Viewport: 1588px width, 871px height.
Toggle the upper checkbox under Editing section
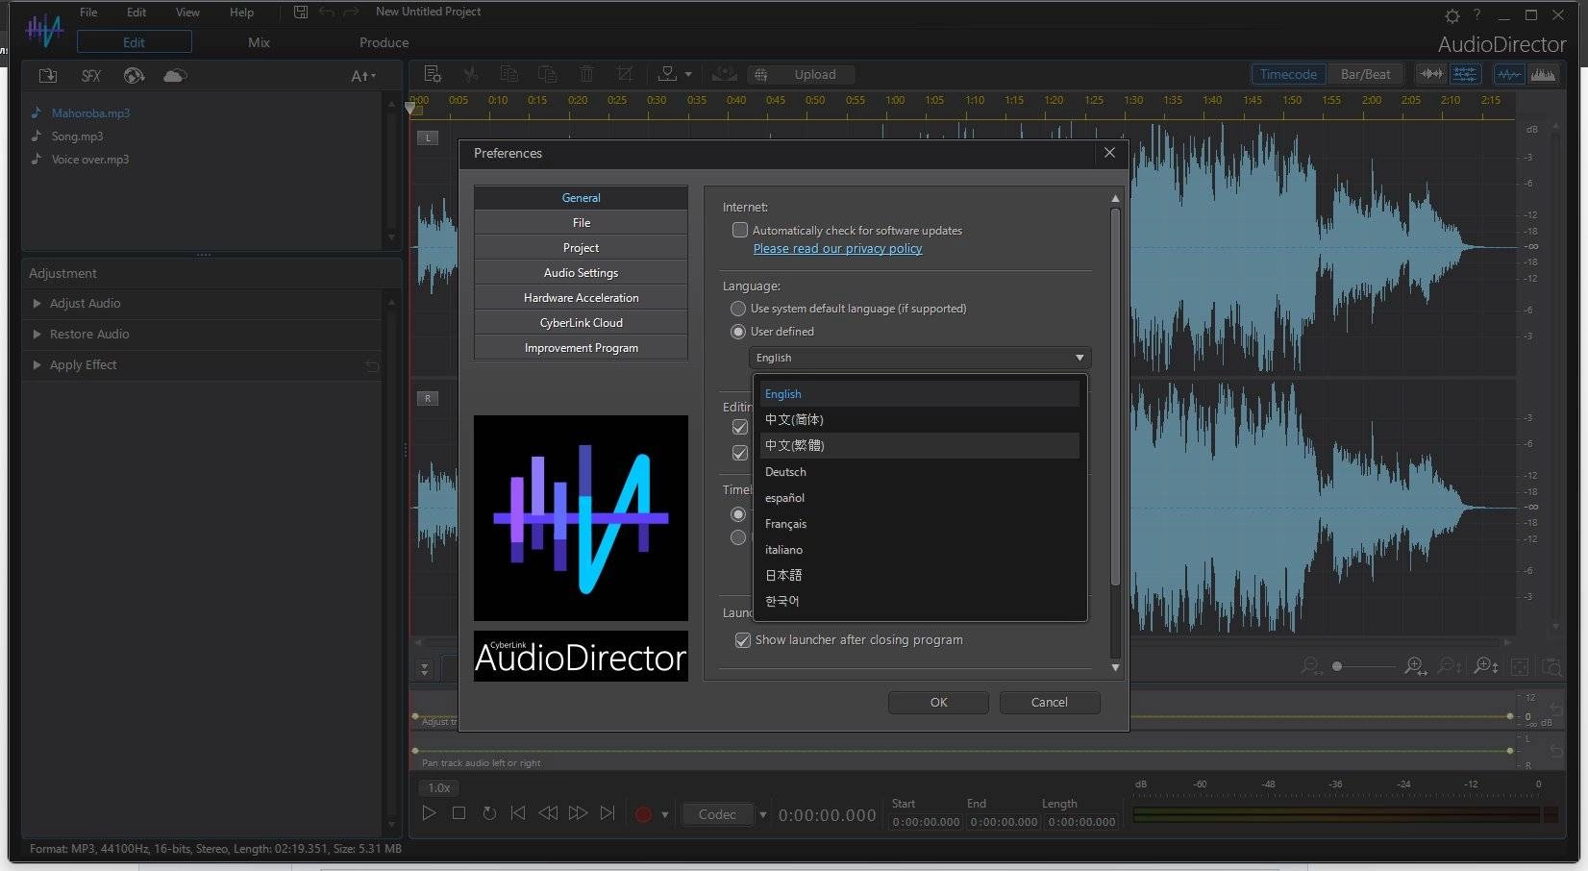coord(740,427)
